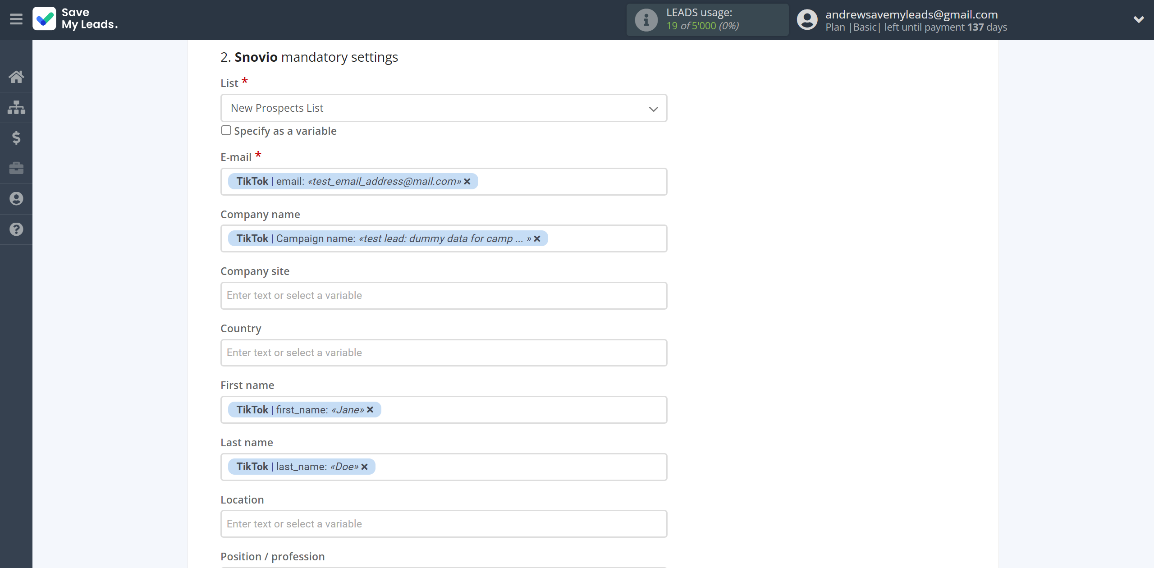
Task: Go to Home in the sidebar
Action: click(16, 77)
